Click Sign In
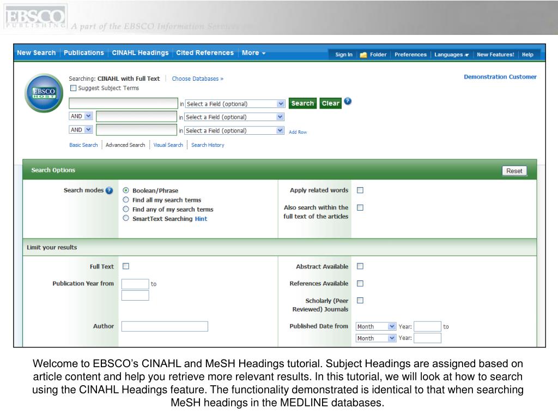This screenshot has height=419, width=558. [344, 55]
